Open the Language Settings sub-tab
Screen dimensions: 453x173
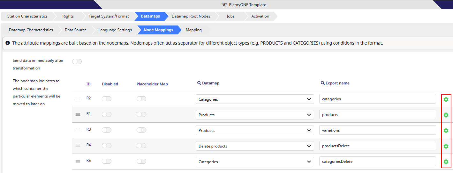point(115,30)
